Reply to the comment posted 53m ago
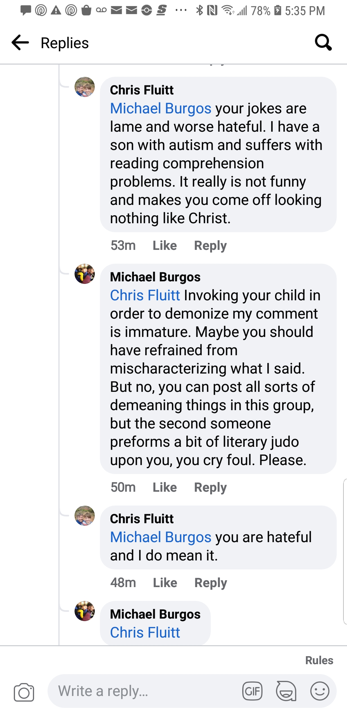 (210, 246)
